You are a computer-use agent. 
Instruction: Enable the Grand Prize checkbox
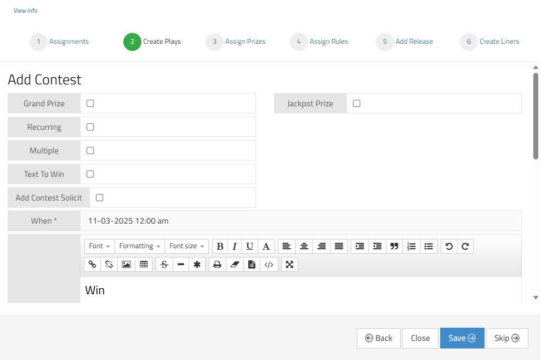click(x=90, y=104)
